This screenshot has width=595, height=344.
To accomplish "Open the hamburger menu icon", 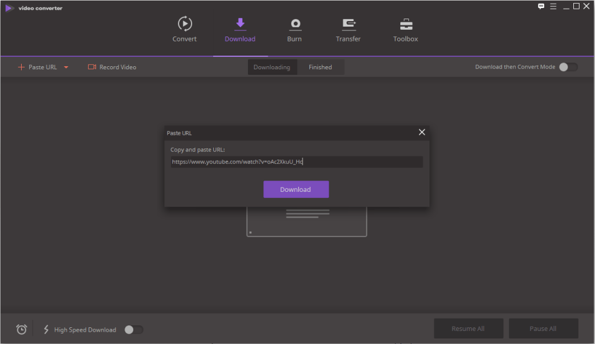I will coord(553,6).
